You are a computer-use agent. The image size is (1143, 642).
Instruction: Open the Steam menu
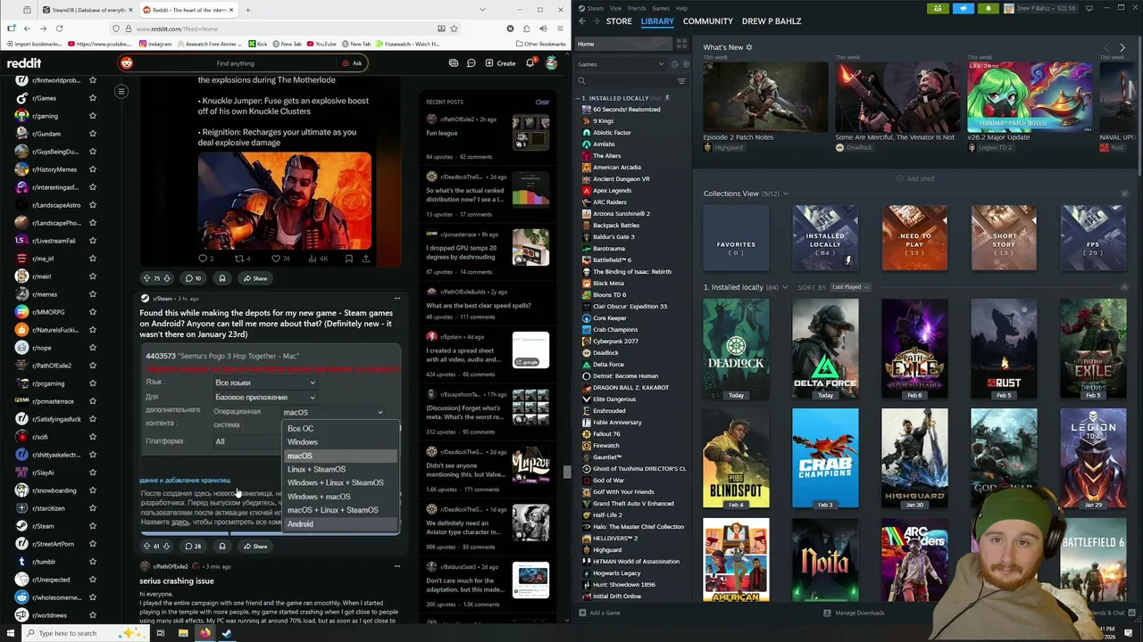pos(595,8)
